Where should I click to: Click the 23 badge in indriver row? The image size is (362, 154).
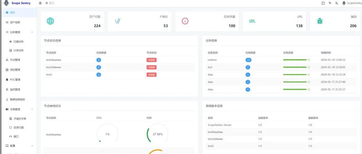(249, 60)
